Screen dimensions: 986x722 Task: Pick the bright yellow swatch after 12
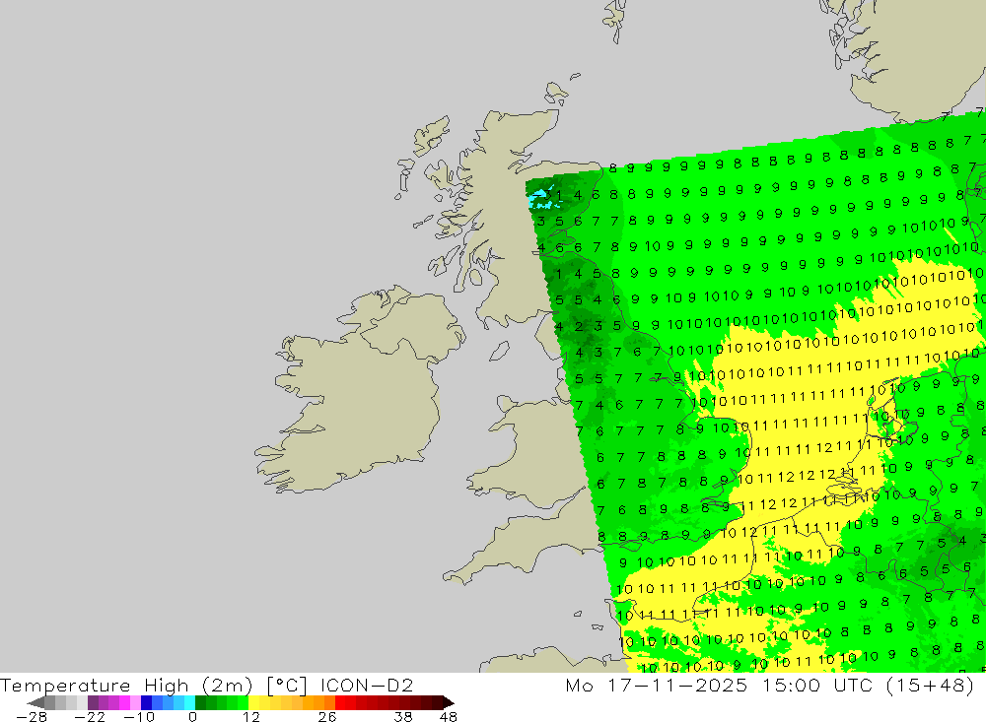tap(253, 703)
